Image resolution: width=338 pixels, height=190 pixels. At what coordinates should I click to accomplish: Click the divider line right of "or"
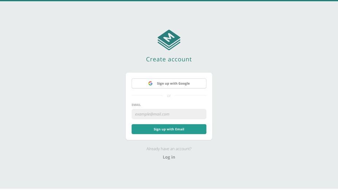[190, 95]
